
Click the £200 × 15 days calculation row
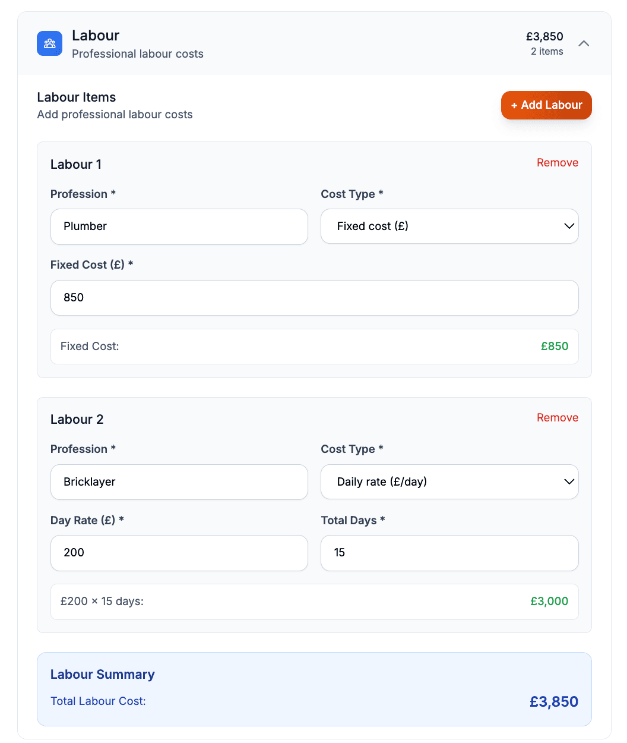[314, 602]
